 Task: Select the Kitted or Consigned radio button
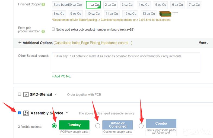pos(98,126)
